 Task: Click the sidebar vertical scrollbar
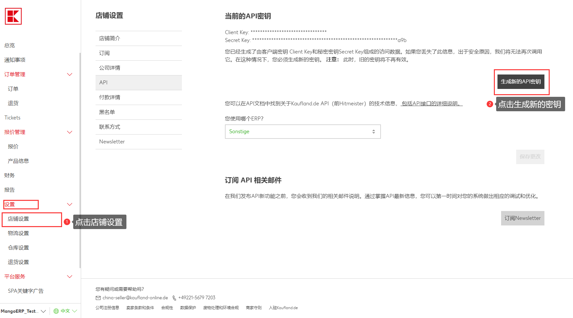(80, 160)
